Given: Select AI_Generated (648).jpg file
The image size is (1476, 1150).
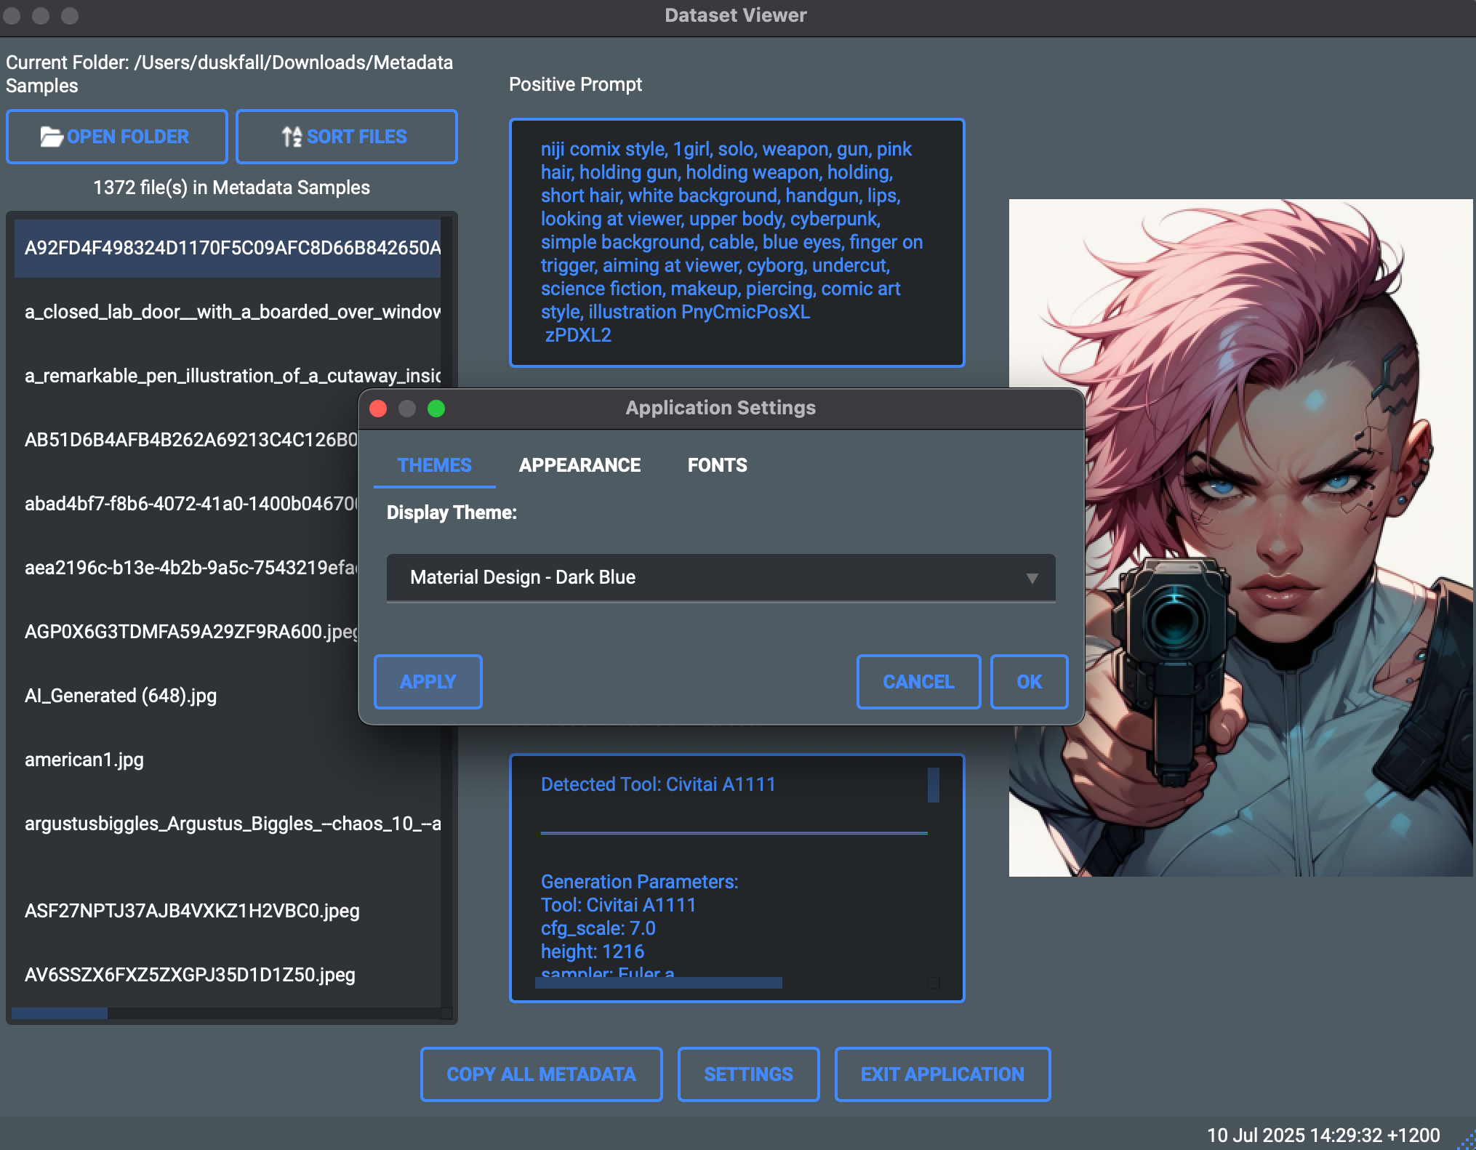Looking at the screenshot, I should (x=121, y=696).
